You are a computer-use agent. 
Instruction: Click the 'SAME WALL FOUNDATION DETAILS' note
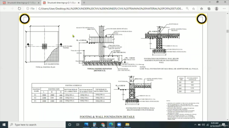tap(169, 69)
